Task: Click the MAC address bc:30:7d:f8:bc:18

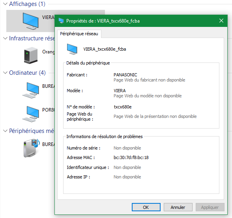Action: (x=131, y=157)
